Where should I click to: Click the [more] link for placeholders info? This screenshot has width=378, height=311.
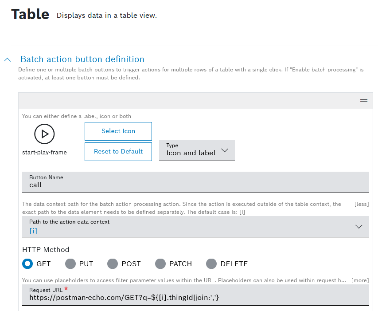(x=360, y=280)
